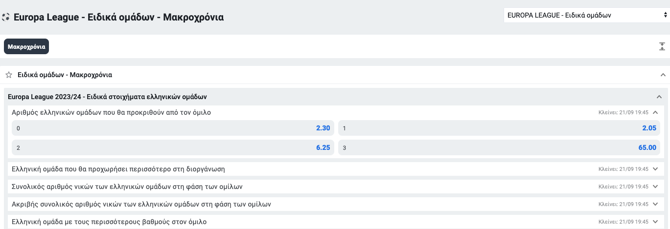The height and width of the screenshot is (229, 670).
Task: Expand the Ελληνική ομάδα που θα προχωρήσει περισσότερο chevron
Action: pos(655,169)
